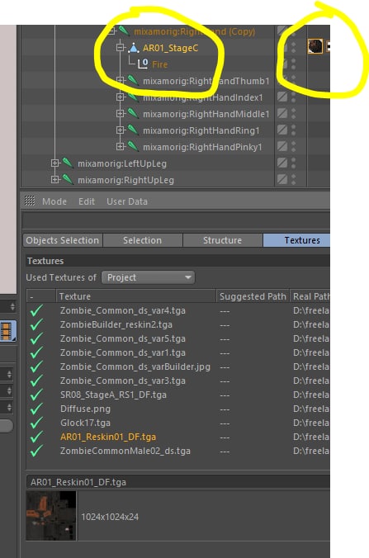Select the AR01_StageC polygon object icon
The image size is (369, 558).
click(134, 48)
